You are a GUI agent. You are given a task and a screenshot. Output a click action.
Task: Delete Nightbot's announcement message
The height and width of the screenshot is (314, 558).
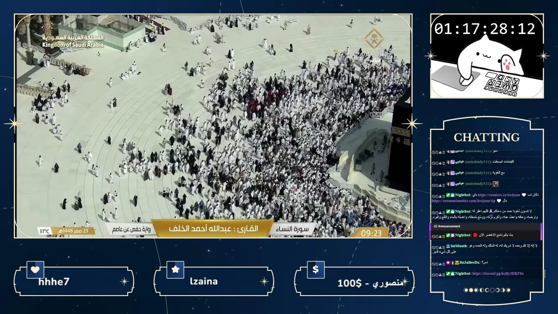click(443, 236)
